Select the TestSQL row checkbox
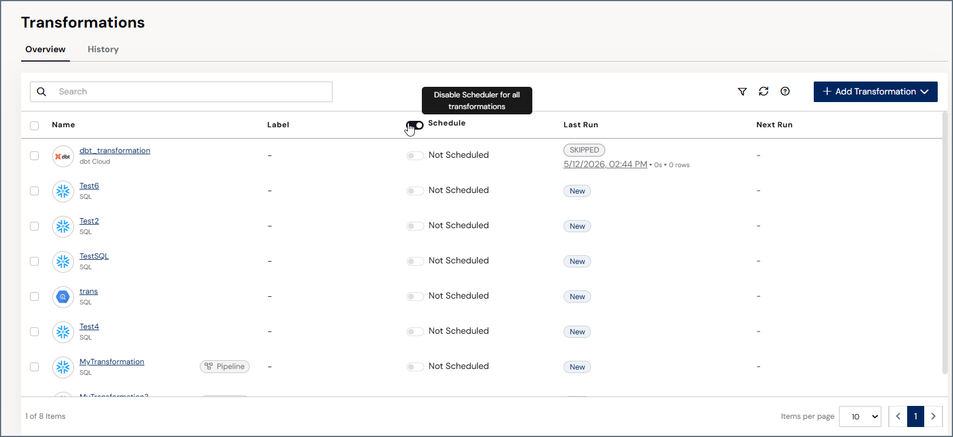Viewport: 953px width, 437px height. (x=35, y=261)
